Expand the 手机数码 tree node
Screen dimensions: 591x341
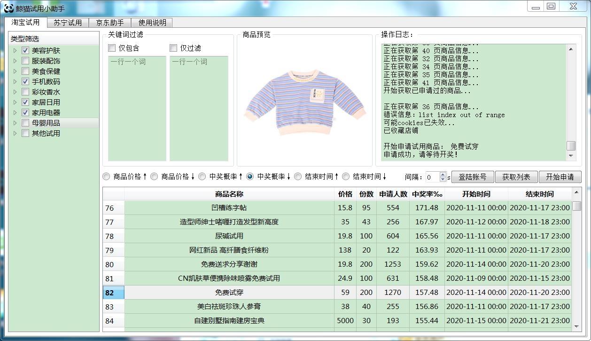(15, 81)
